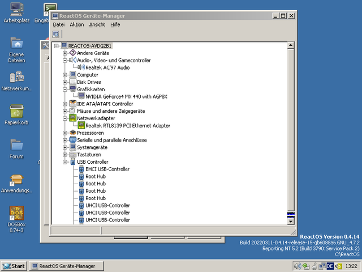The width and height of the screenshot is (362, 272).
Task: Click the Systemgeräte category icon
Action: click(x=73, y=147)
